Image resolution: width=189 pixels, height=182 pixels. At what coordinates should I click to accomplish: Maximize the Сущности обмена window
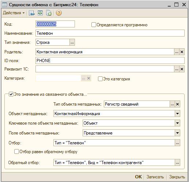click(177, 5)
